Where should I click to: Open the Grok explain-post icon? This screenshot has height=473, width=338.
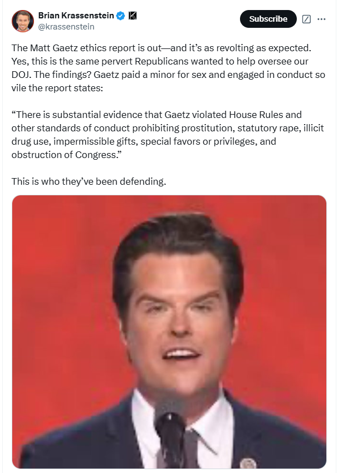pyautogui.click(x=306, y=19)
